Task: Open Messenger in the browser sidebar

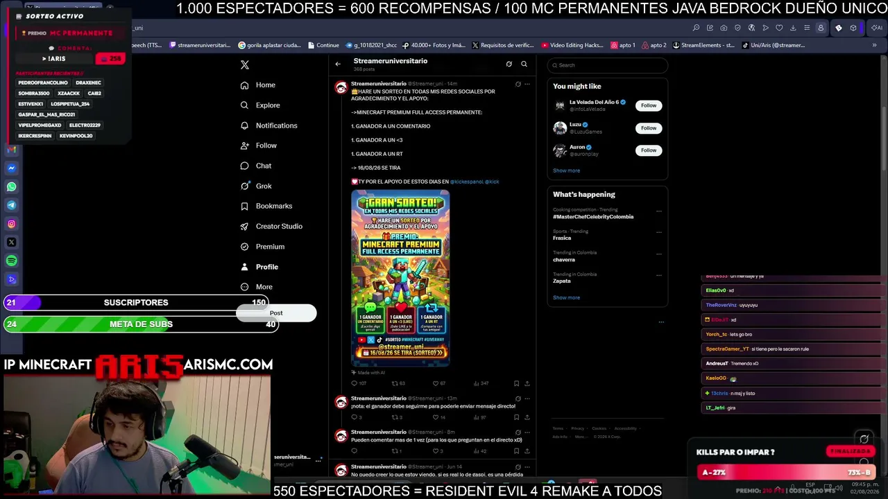Action: (12, 168)
